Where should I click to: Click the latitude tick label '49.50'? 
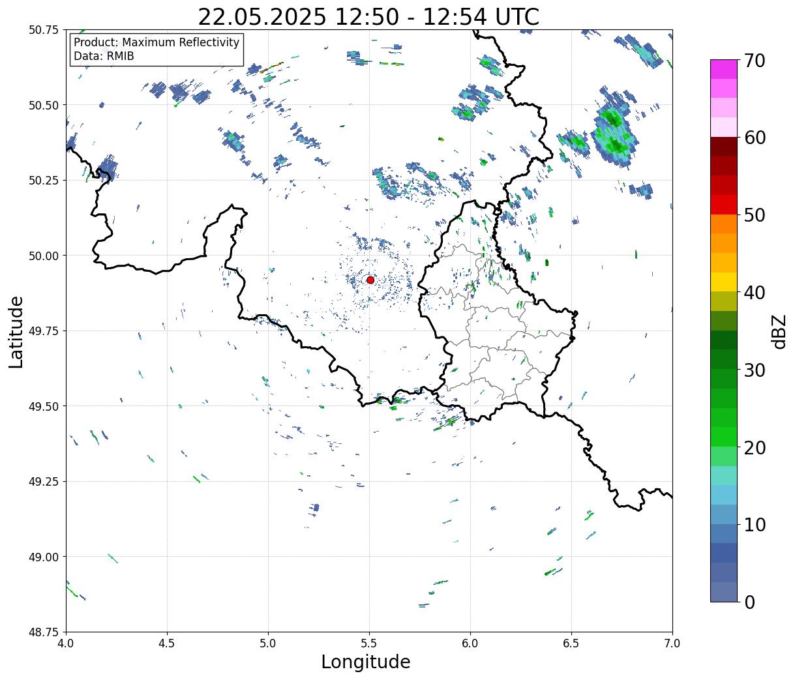(44, 406)
